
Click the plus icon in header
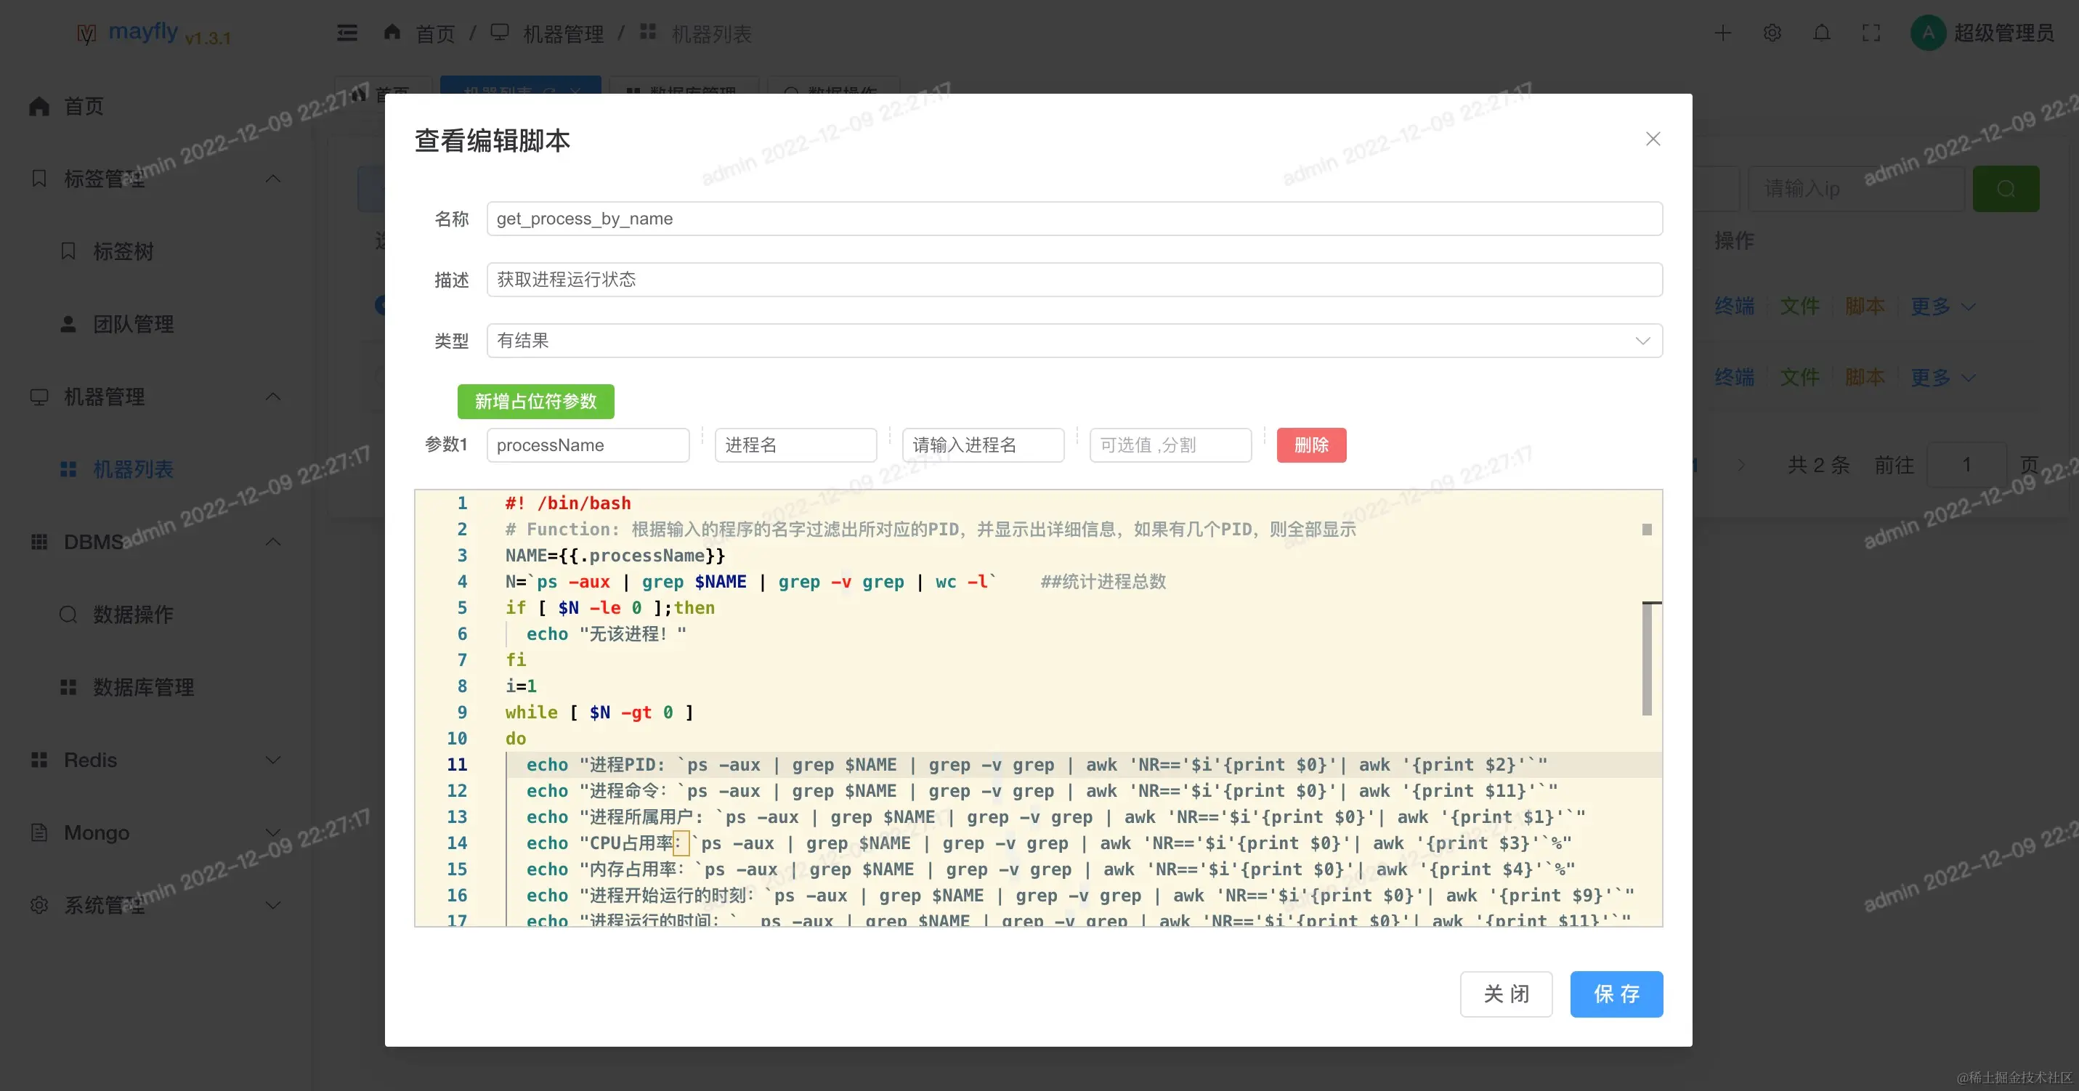pyautogui.click(x=1722, y=33)
